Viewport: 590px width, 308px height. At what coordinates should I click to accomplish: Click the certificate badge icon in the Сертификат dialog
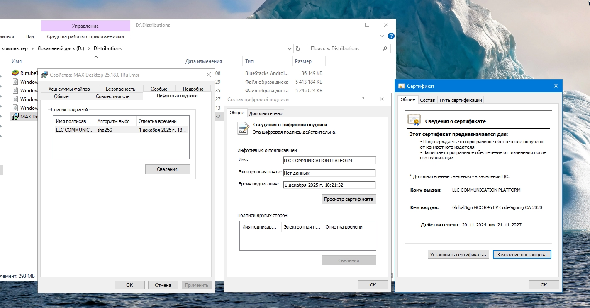coord(414,120)
